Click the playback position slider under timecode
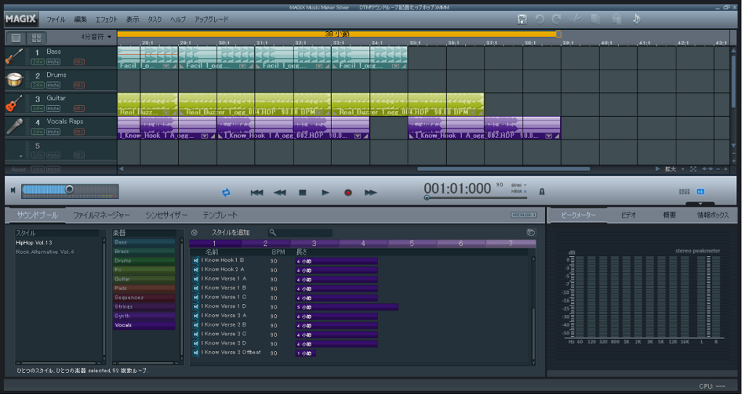This screenshot has height=394, width=744. (474, 197)
